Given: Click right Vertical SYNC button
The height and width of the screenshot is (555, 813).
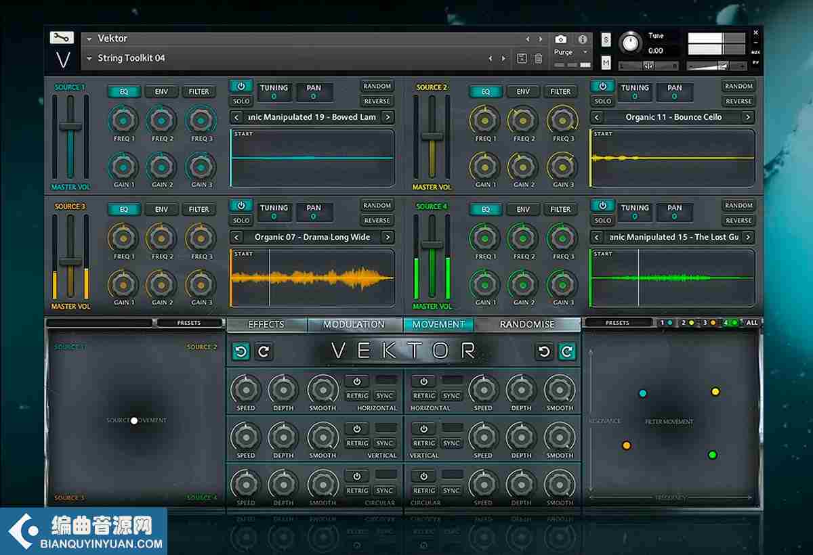Looking at the screenshot, I should pyautogui.click(x=451, y=443).
